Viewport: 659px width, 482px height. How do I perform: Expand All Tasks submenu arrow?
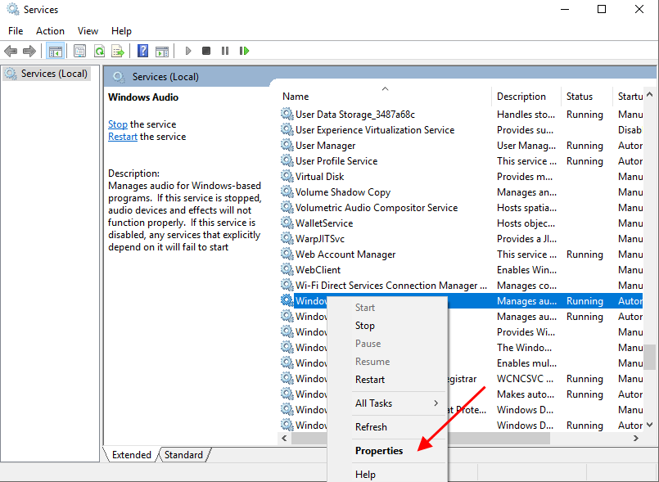[x=436, y=403]
